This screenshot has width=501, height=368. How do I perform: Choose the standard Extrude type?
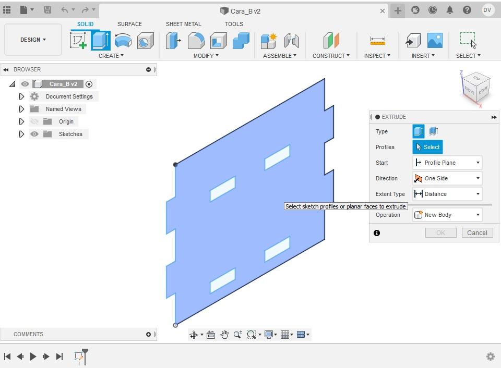point(418,131)
